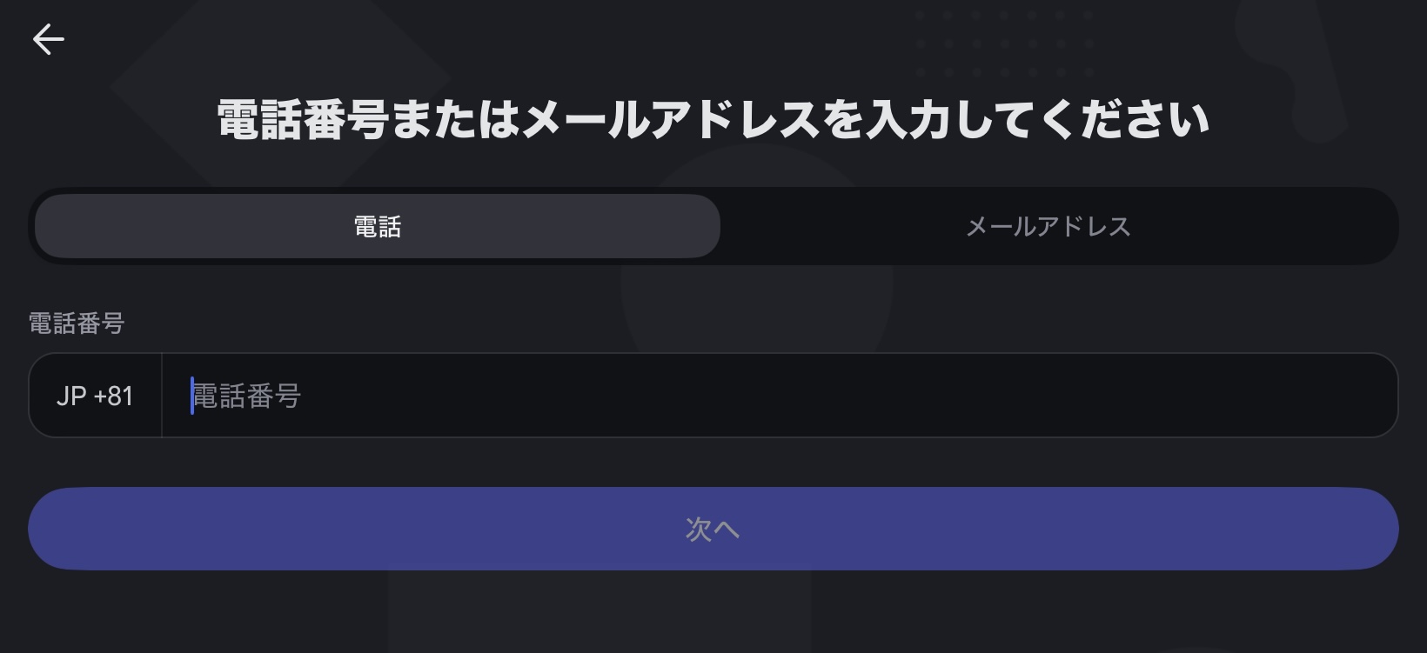Click the 電話番号 placeholder text

tap(247, 396)
